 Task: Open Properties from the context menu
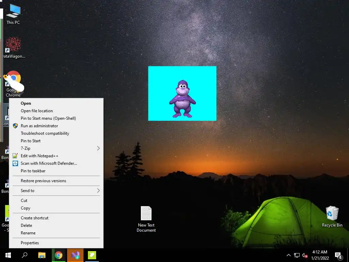56,243
